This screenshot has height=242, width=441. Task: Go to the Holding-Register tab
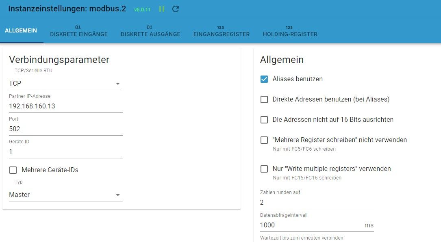[x=290, y=31]
